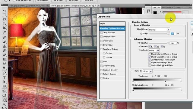The image size is (193, 109).
Task: Select the Move tool
Action: pyautogui.click(x=4, y=11)
